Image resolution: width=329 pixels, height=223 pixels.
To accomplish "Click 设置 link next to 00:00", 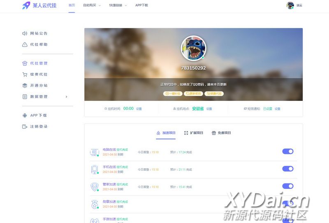I will click(139, 109).
